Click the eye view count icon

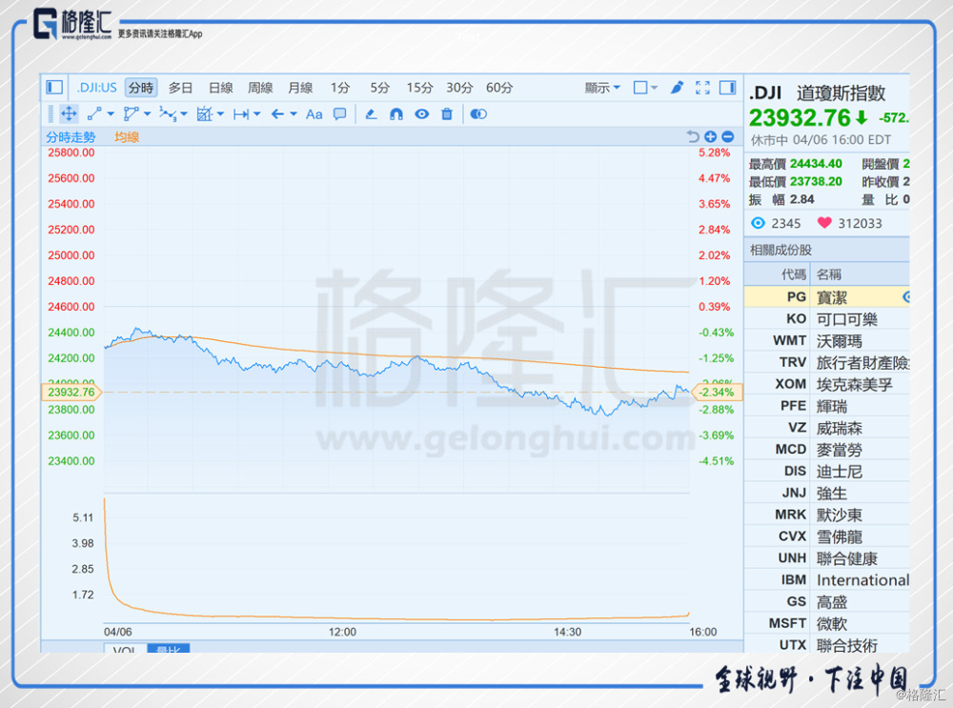pos(758,223)
